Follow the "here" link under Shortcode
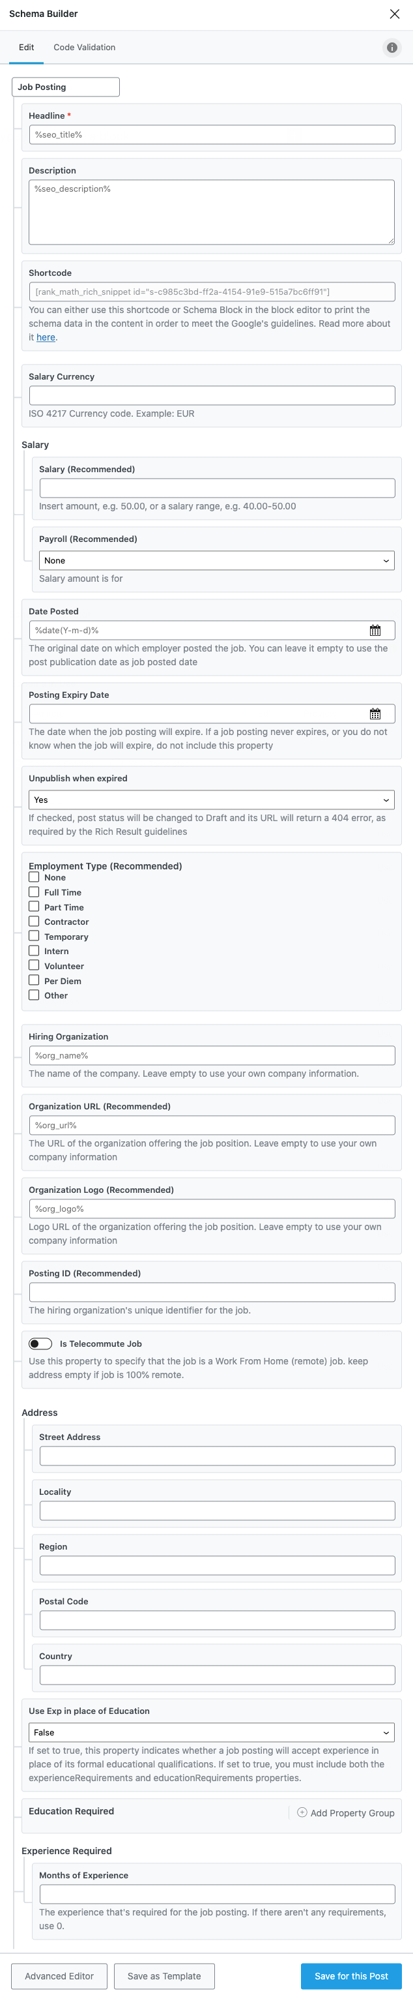Image resolution: width=413 pixels, height=1997 pixels. point(46,337)
